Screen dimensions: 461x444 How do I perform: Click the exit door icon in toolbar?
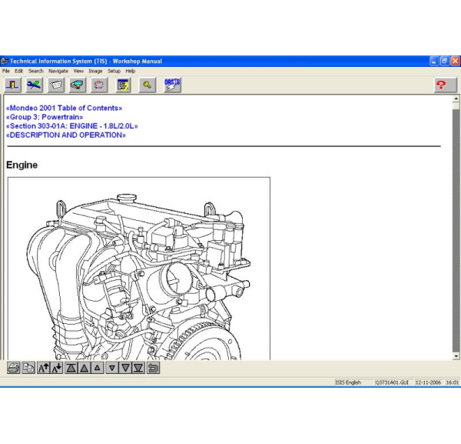(13, 85)
